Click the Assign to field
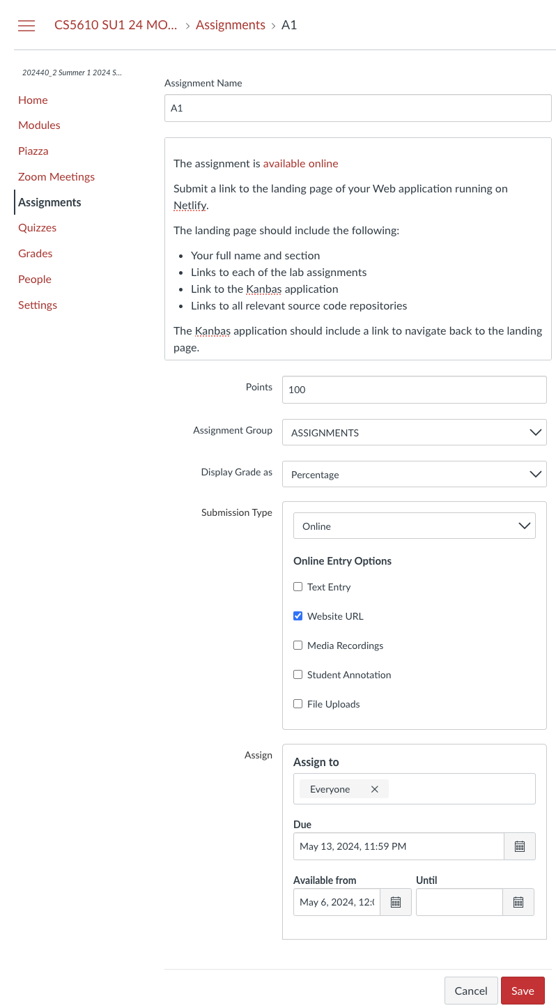The width and height of the screenshot is (556, 1008). click(414, 788)
